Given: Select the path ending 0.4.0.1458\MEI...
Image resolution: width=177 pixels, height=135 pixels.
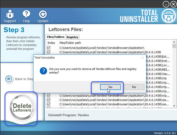Looking at the screenshot, I should point(158,70).
